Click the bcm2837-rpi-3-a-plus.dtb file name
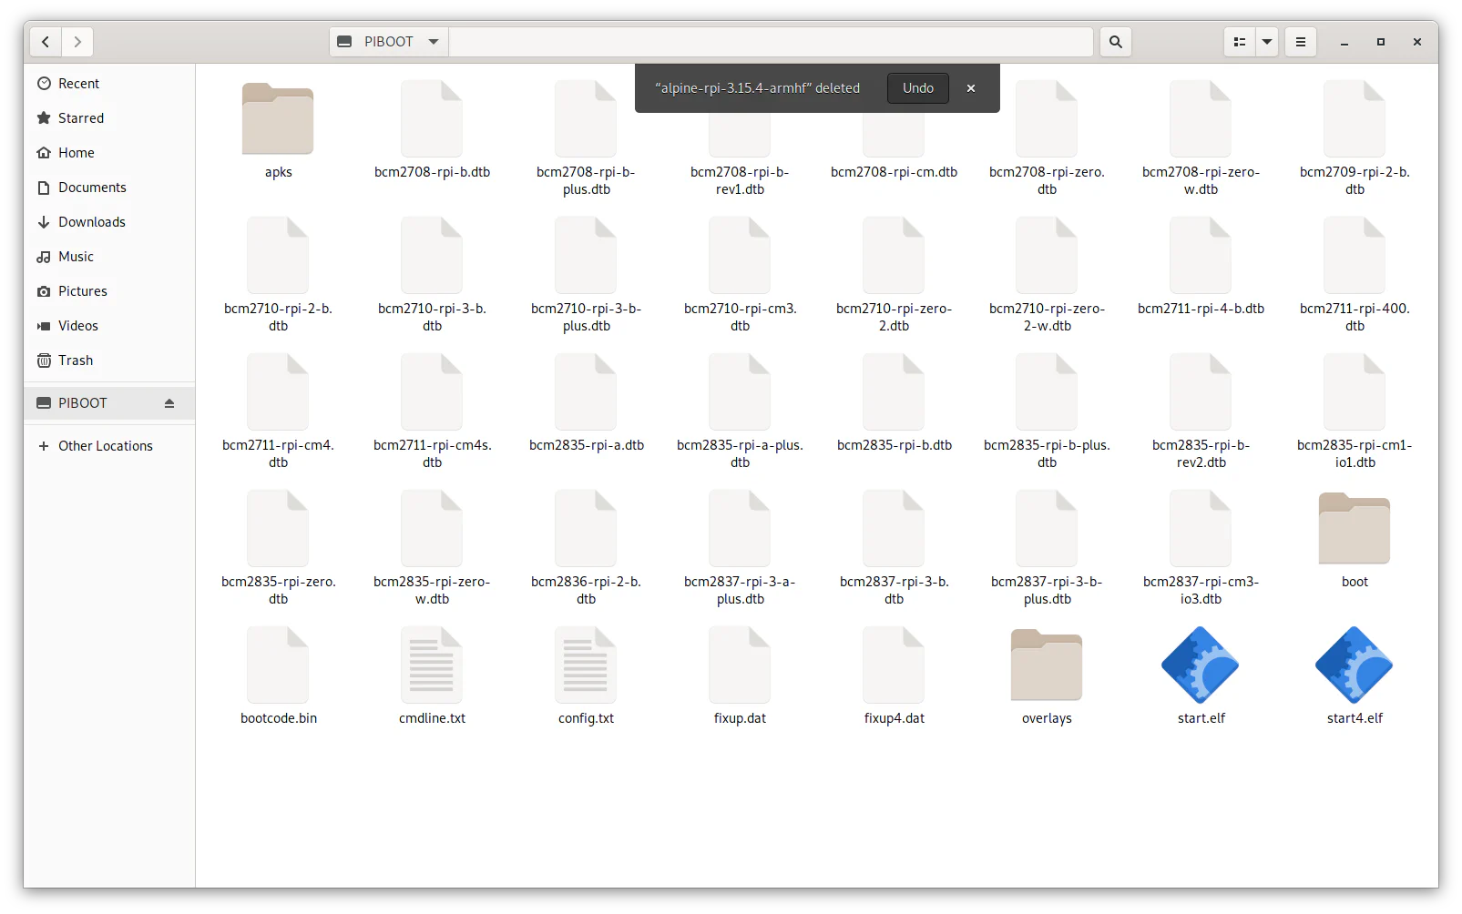 click(740, 590)
